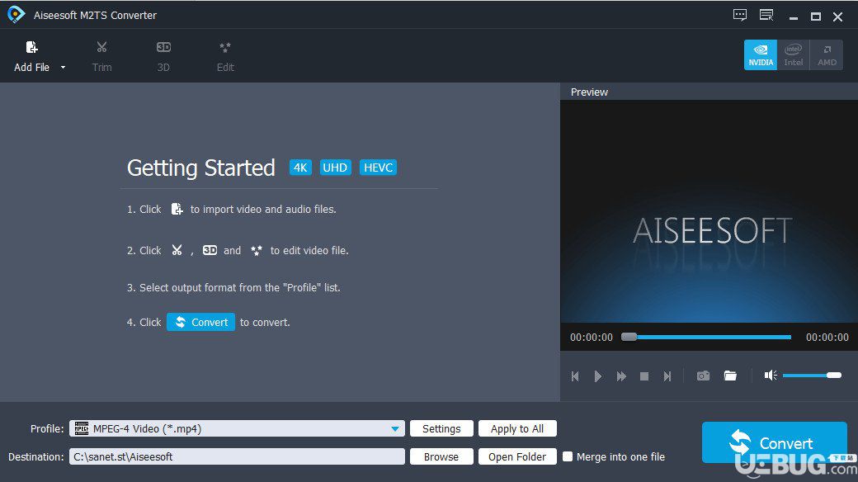Take a snapshot with the camera icon
Viewport: 858px width, 482px height.
click(703, 376)
